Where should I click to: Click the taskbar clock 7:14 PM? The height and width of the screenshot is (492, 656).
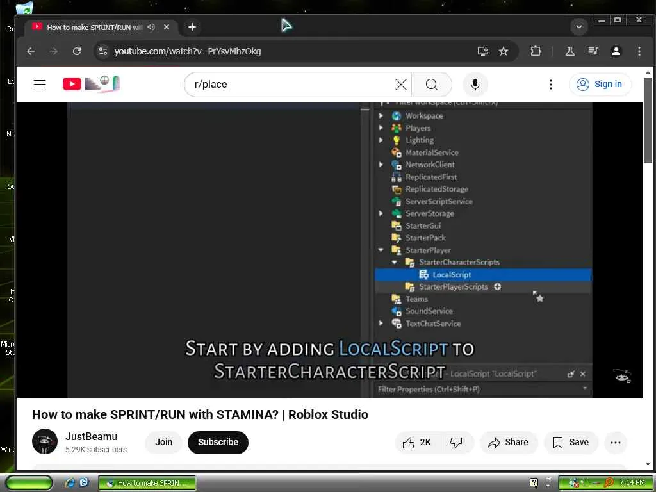[x=632, y=483]
